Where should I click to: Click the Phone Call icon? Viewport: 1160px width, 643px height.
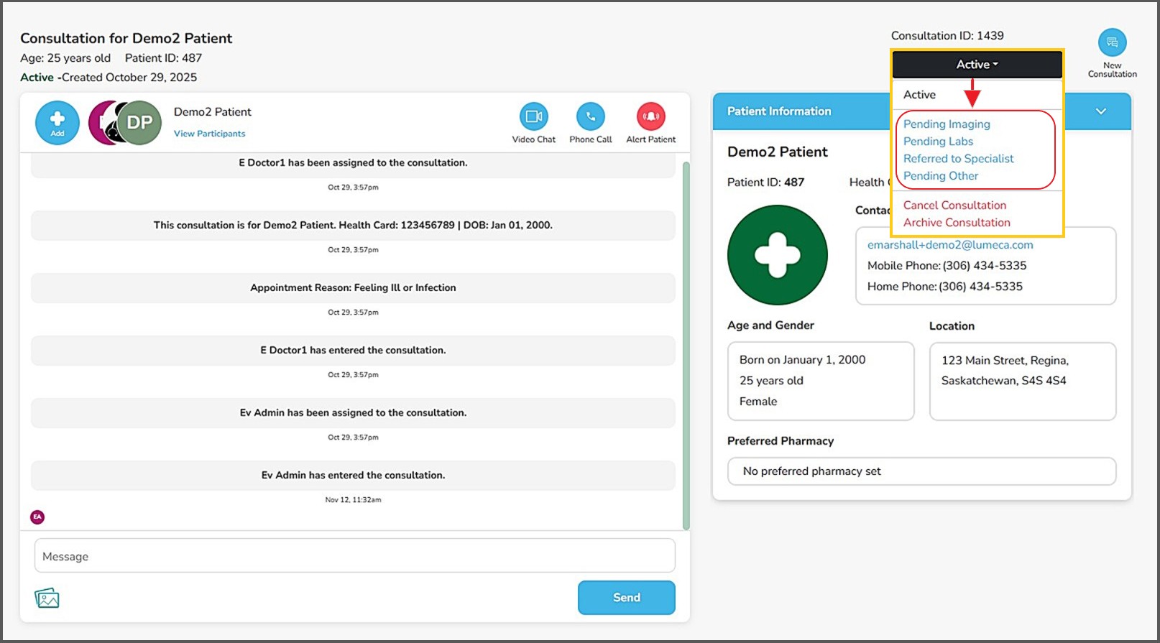click(590, 116)
